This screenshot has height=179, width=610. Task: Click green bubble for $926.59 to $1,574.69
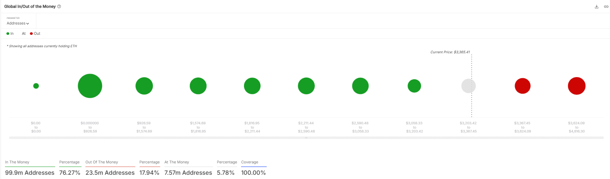tap(144, 86)
